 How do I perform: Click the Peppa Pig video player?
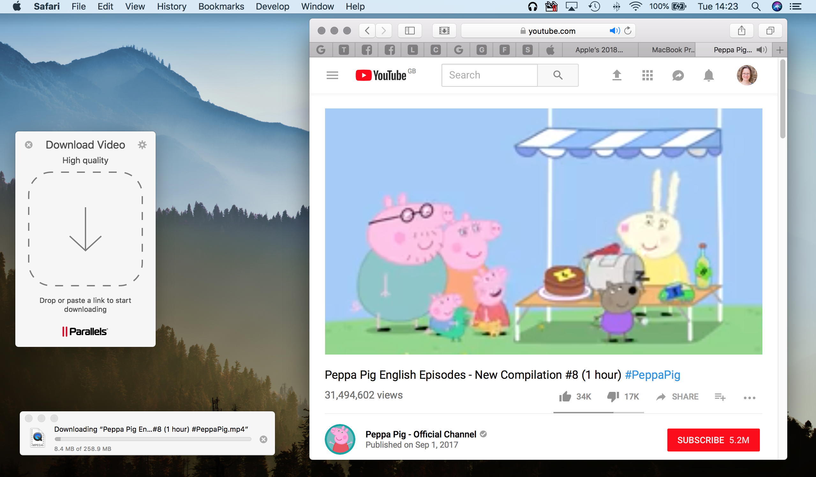(543, 231)
